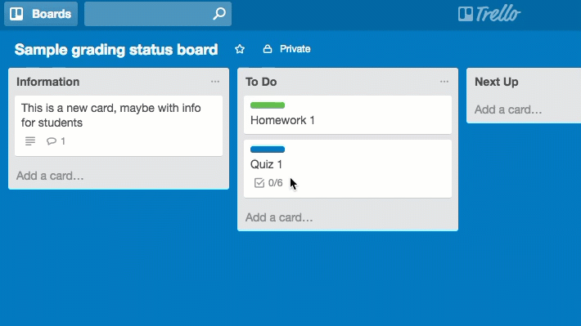Screen dimensions: 581x326
Task: Click the green label on Homework 1
Action: coord(268,105)
